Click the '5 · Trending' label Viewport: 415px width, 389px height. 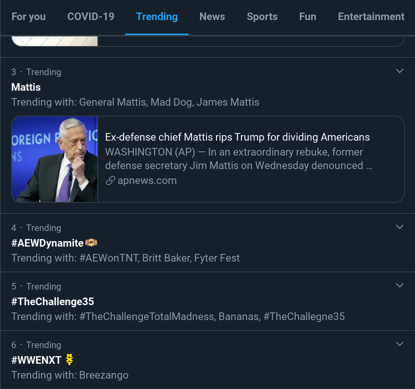pos(36,287)
